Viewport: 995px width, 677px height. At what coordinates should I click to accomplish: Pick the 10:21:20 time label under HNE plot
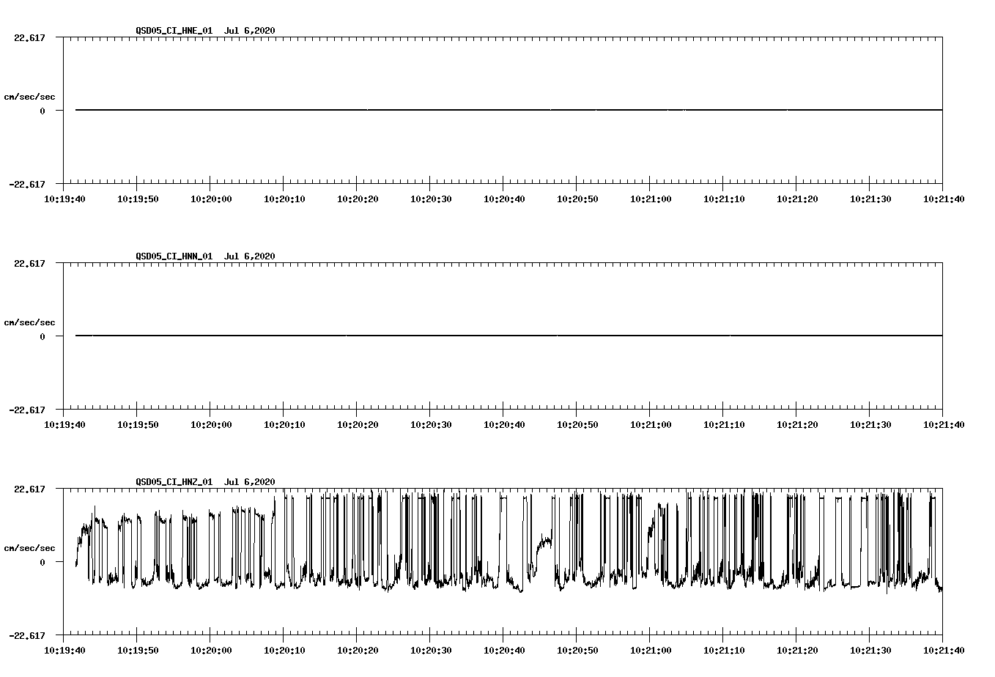[796, 199]
